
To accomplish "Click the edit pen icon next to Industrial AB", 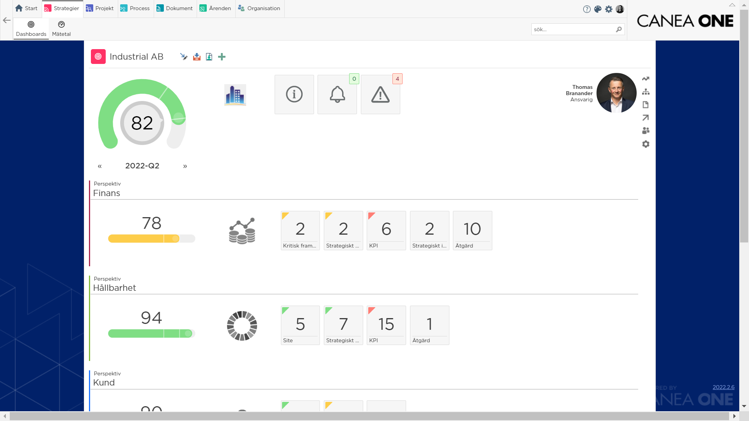I will tap(184, 57).
